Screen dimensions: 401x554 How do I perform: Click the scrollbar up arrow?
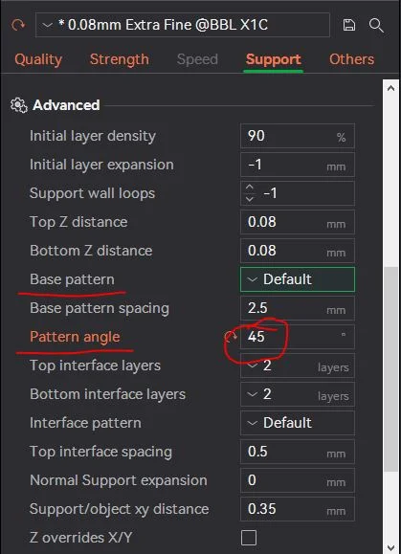pyautogui.click(x=390, y=88)
